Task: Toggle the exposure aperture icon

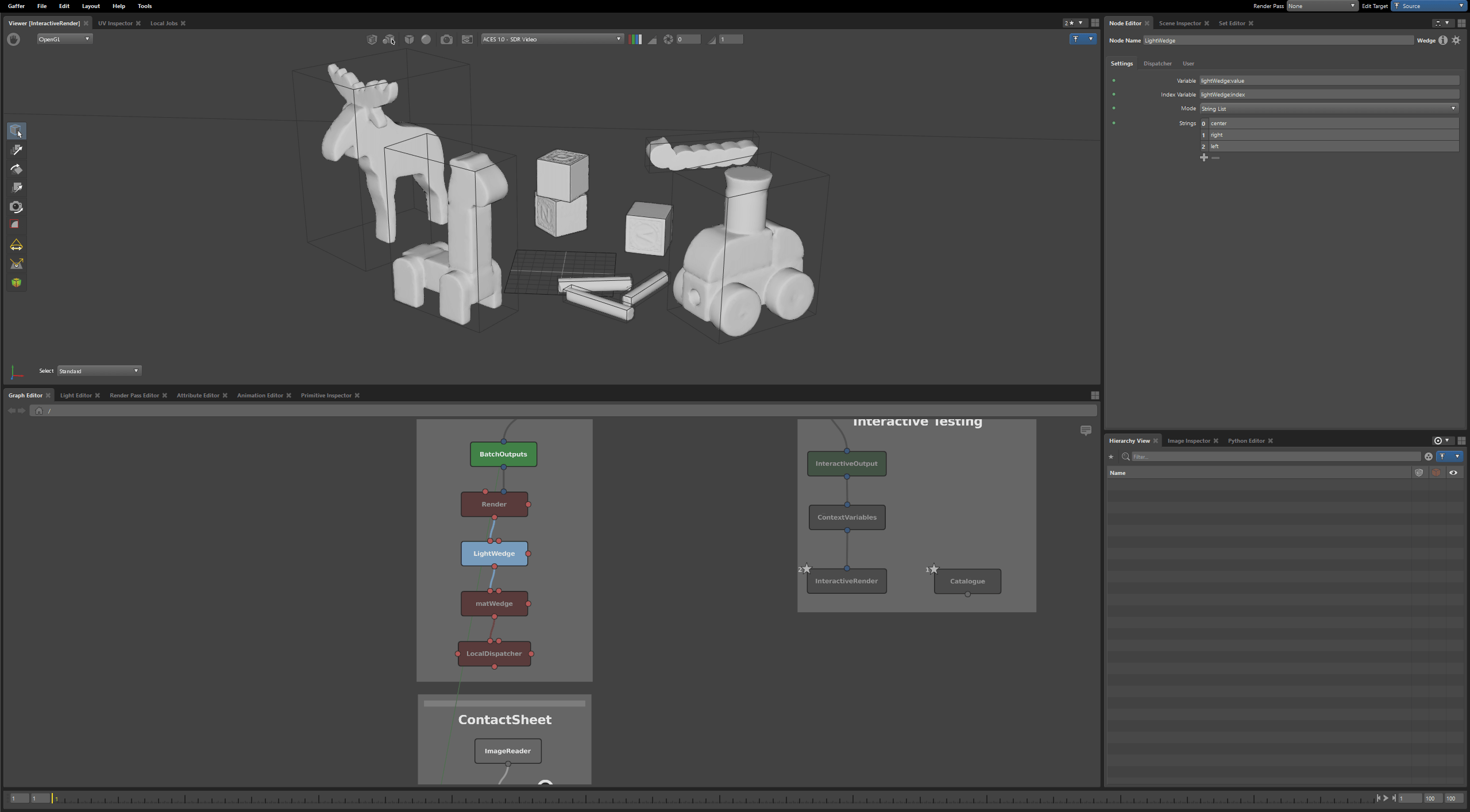Action: tap(668, 39)
